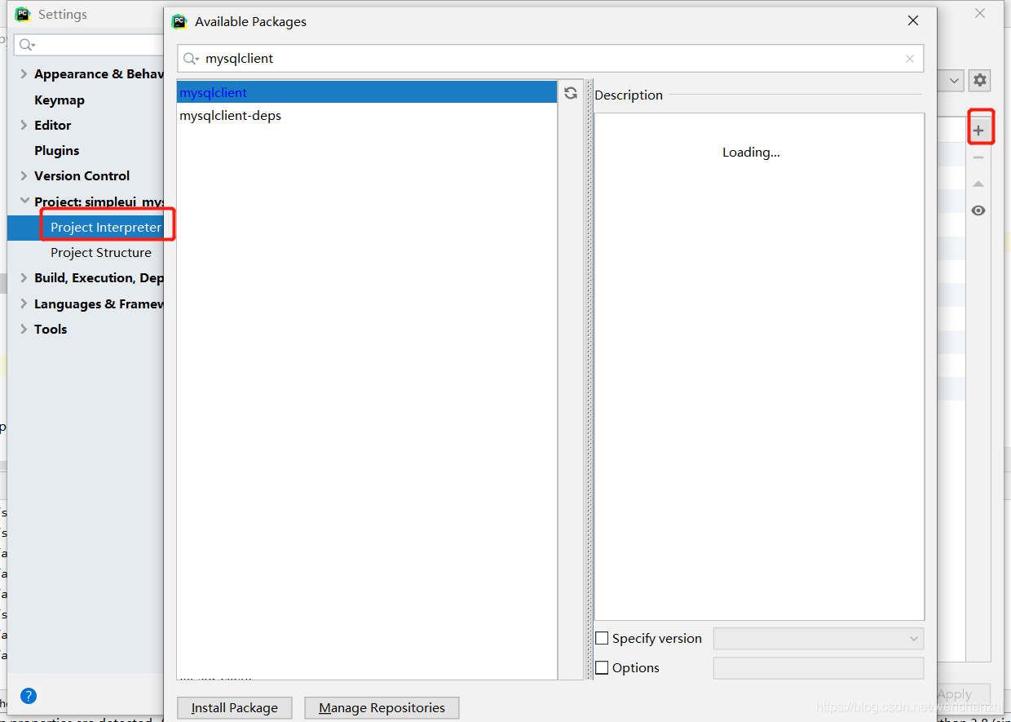Click the blue help question mark icon

[29, 696]
